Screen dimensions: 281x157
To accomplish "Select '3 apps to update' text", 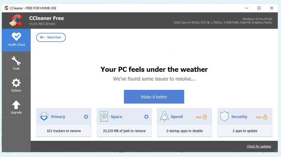I will point(245,131).
